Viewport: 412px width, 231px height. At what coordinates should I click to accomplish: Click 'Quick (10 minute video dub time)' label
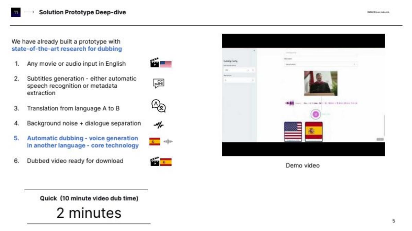click(x=89, y=198)
